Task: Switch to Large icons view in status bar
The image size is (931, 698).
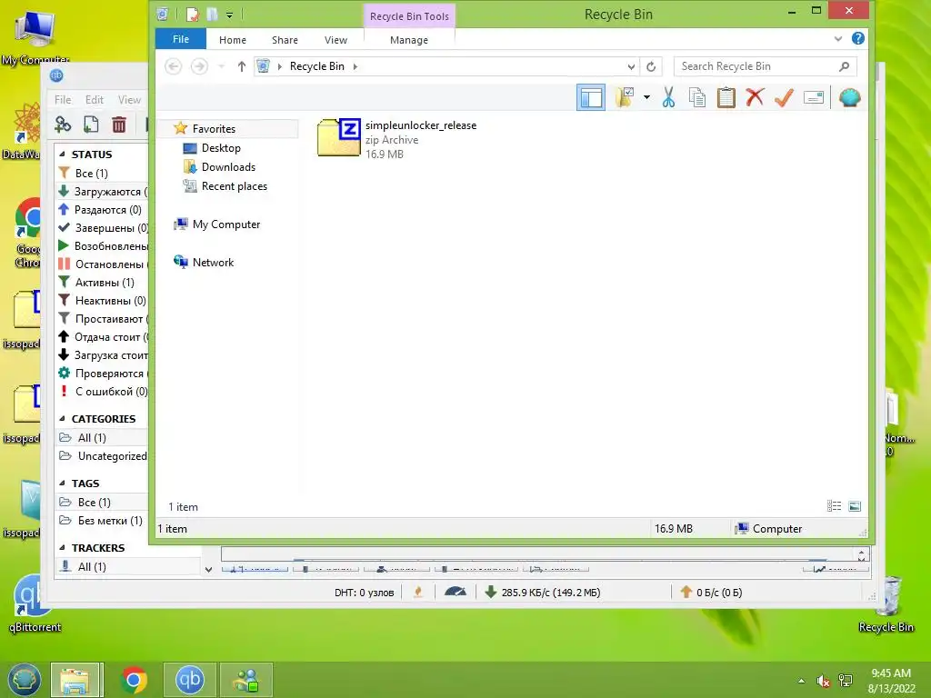Action: [855, 505]
